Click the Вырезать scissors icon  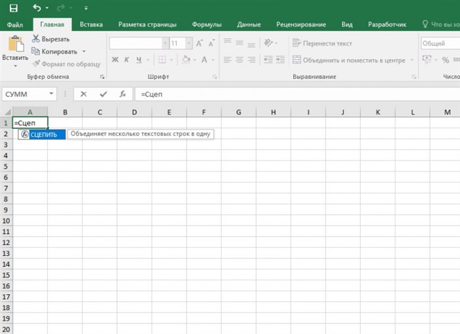pyautogui.click(x=35, y=39)
